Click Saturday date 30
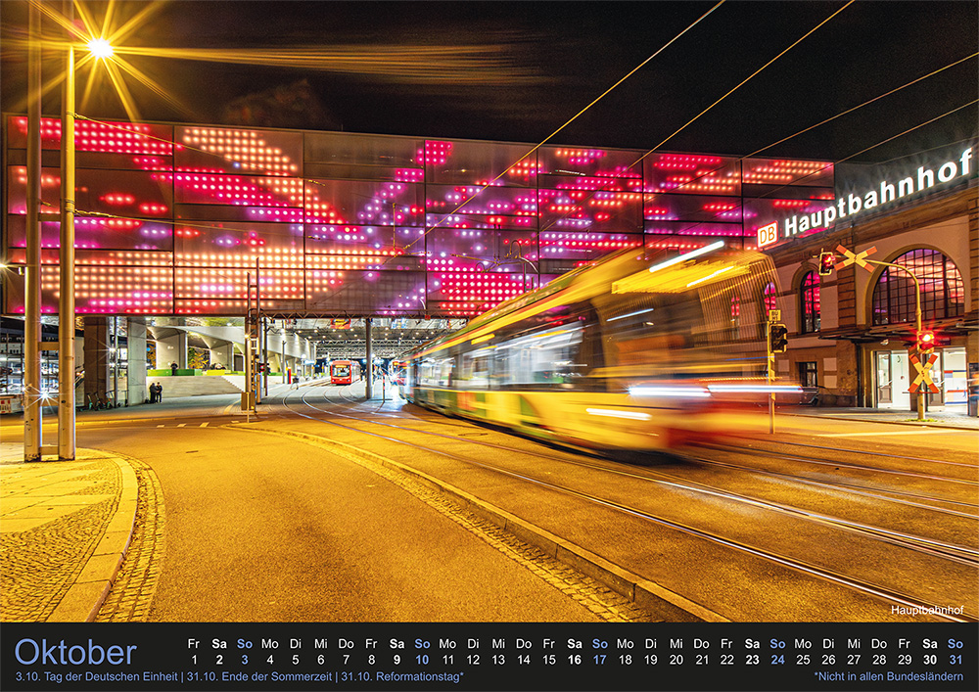The height and width of the screenshot is (692, 979). pyautogui.click(x=930, y=660)
